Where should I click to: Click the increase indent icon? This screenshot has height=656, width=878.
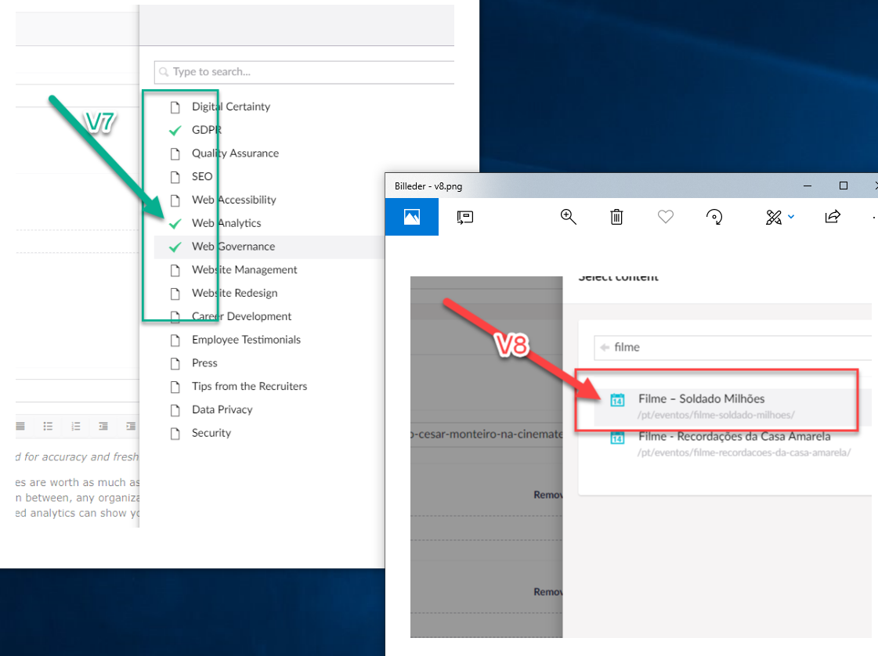130,427
